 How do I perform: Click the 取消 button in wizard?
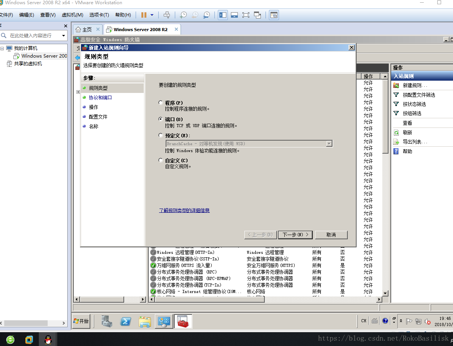coord(331,235)
